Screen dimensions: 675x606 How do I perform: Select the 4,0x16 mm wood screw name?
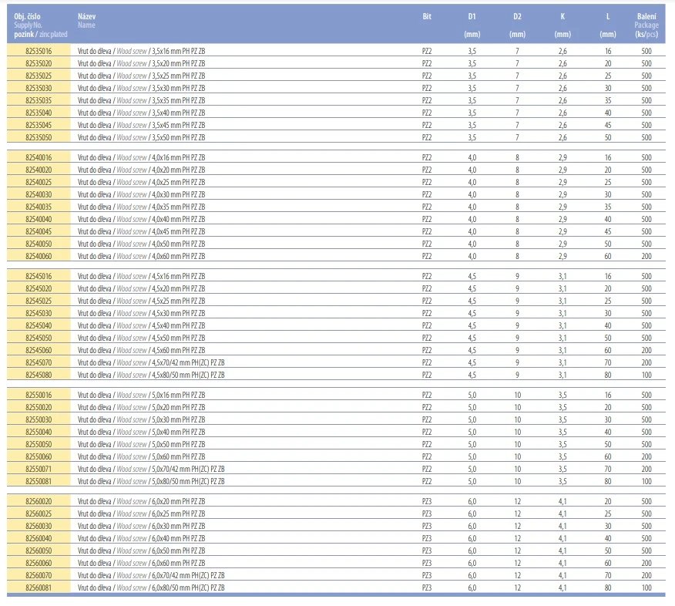coord(141,157)
